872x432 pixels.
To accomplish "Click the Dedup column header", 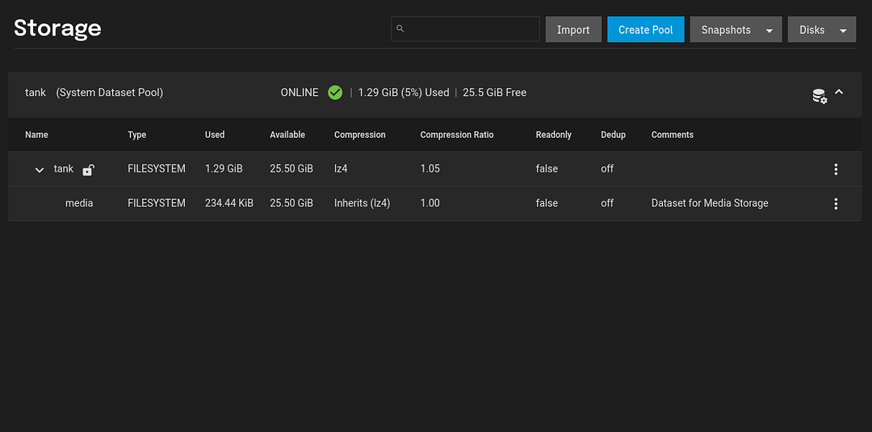I will (613, 135).
